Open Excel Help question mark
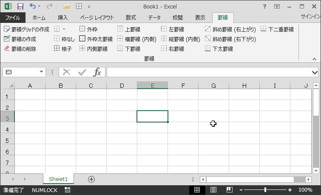 click(264, 6)
